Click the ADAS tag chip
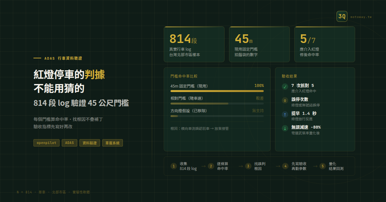The width and height of the screenshot is (386, 202). tap(69, 143)
